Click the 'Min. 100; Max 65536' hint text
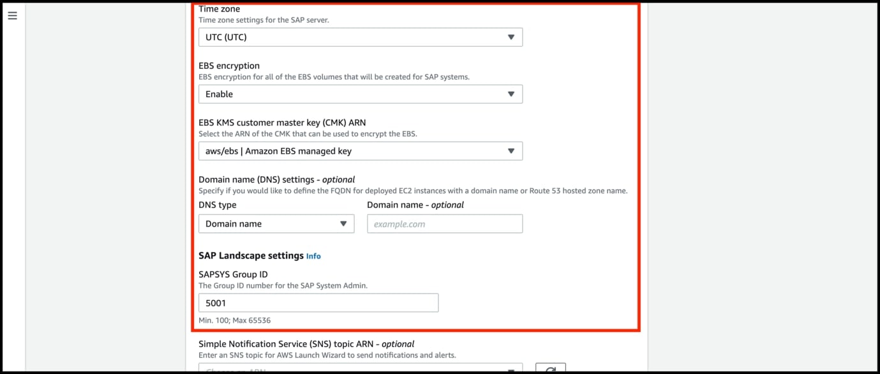The width and height of the screenshot is (880, 374). click(x=235, y=320)
